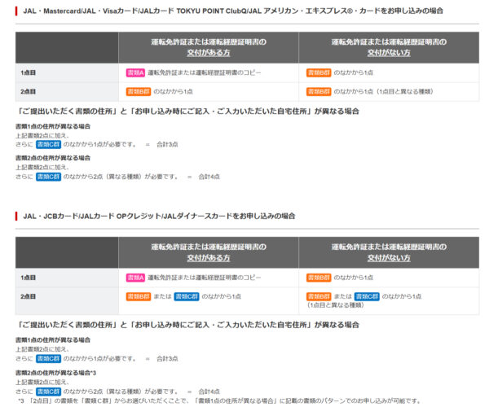This screenshot has height=416, width=489.
Task: Click the 書類A badge in the JCB/Diners table
Action: tap(135, 278)
